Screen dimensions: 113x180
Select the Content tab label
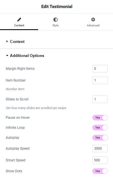coord(19,25)
